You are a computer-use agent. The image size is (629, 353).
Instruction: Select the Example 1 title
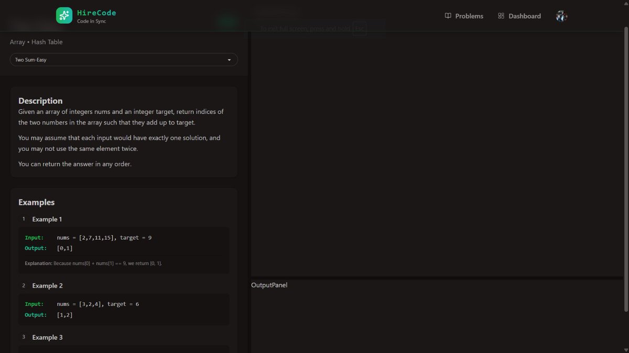(x=47, y=219)
